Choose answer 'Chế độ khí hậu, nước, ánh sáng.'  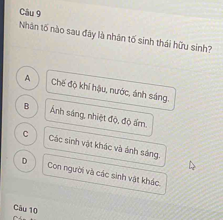pyautogui.click(x=111, y=90)
